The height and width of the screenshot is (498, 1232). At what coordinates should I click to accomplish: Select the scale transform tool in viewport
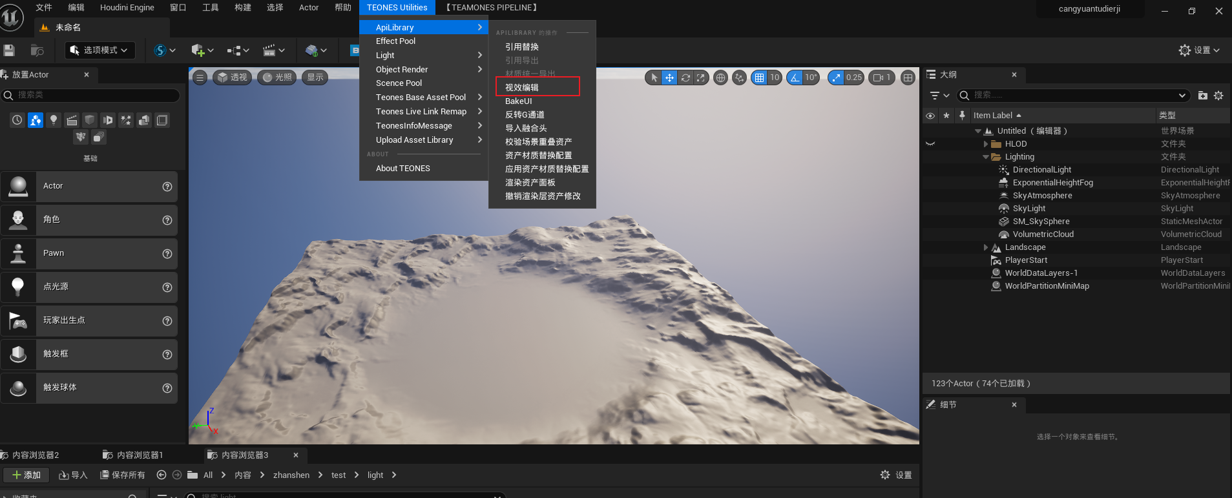[x=702, y=78]
